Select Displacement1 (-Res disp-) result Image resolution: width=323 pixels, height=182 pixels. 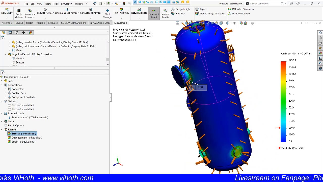tap(25, 138)
